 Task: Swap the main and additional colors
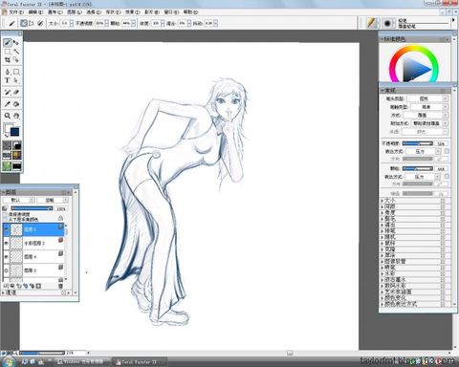[x=6, y=136]
